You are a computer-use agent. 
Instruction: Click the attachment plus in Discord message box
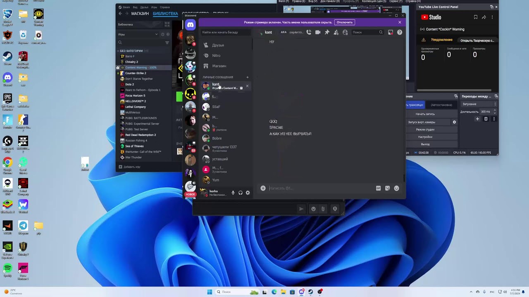[263, 188]
